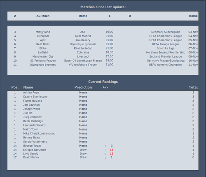Click Germany Frauen-Bundesliga competition
206x177 pixels.
pyautogui.click(x=166, y=61)
